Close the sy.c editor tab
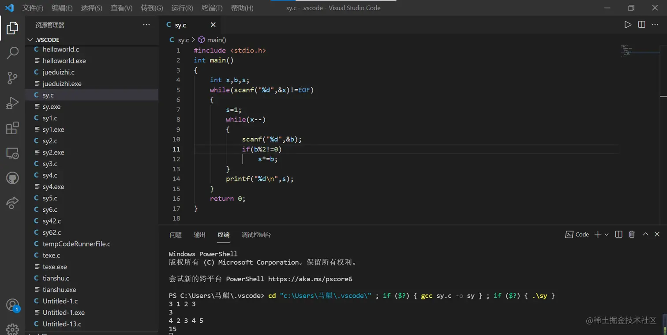 click(213, 25)
